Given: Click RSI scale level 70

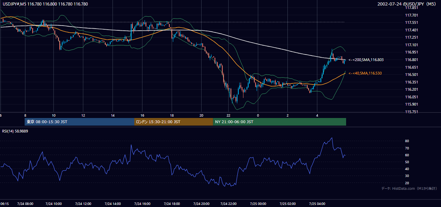Looking at the screenshot, I should click(x=407, y=148).
